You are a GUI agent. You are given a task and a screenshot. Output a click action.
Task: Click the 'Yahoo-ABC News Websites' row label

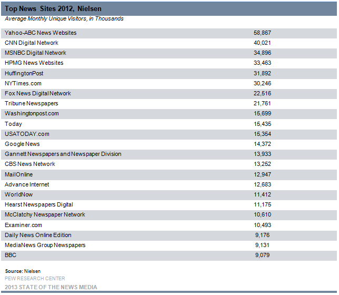point(41,33)
